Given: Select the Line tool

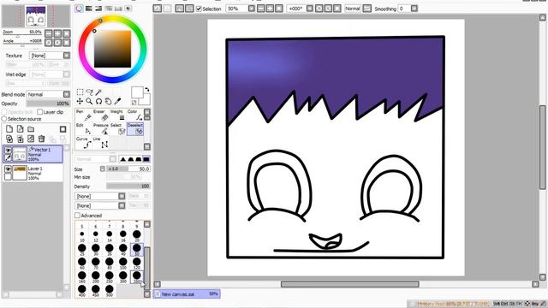Looking at the screenshot, I should coord(101,143).
